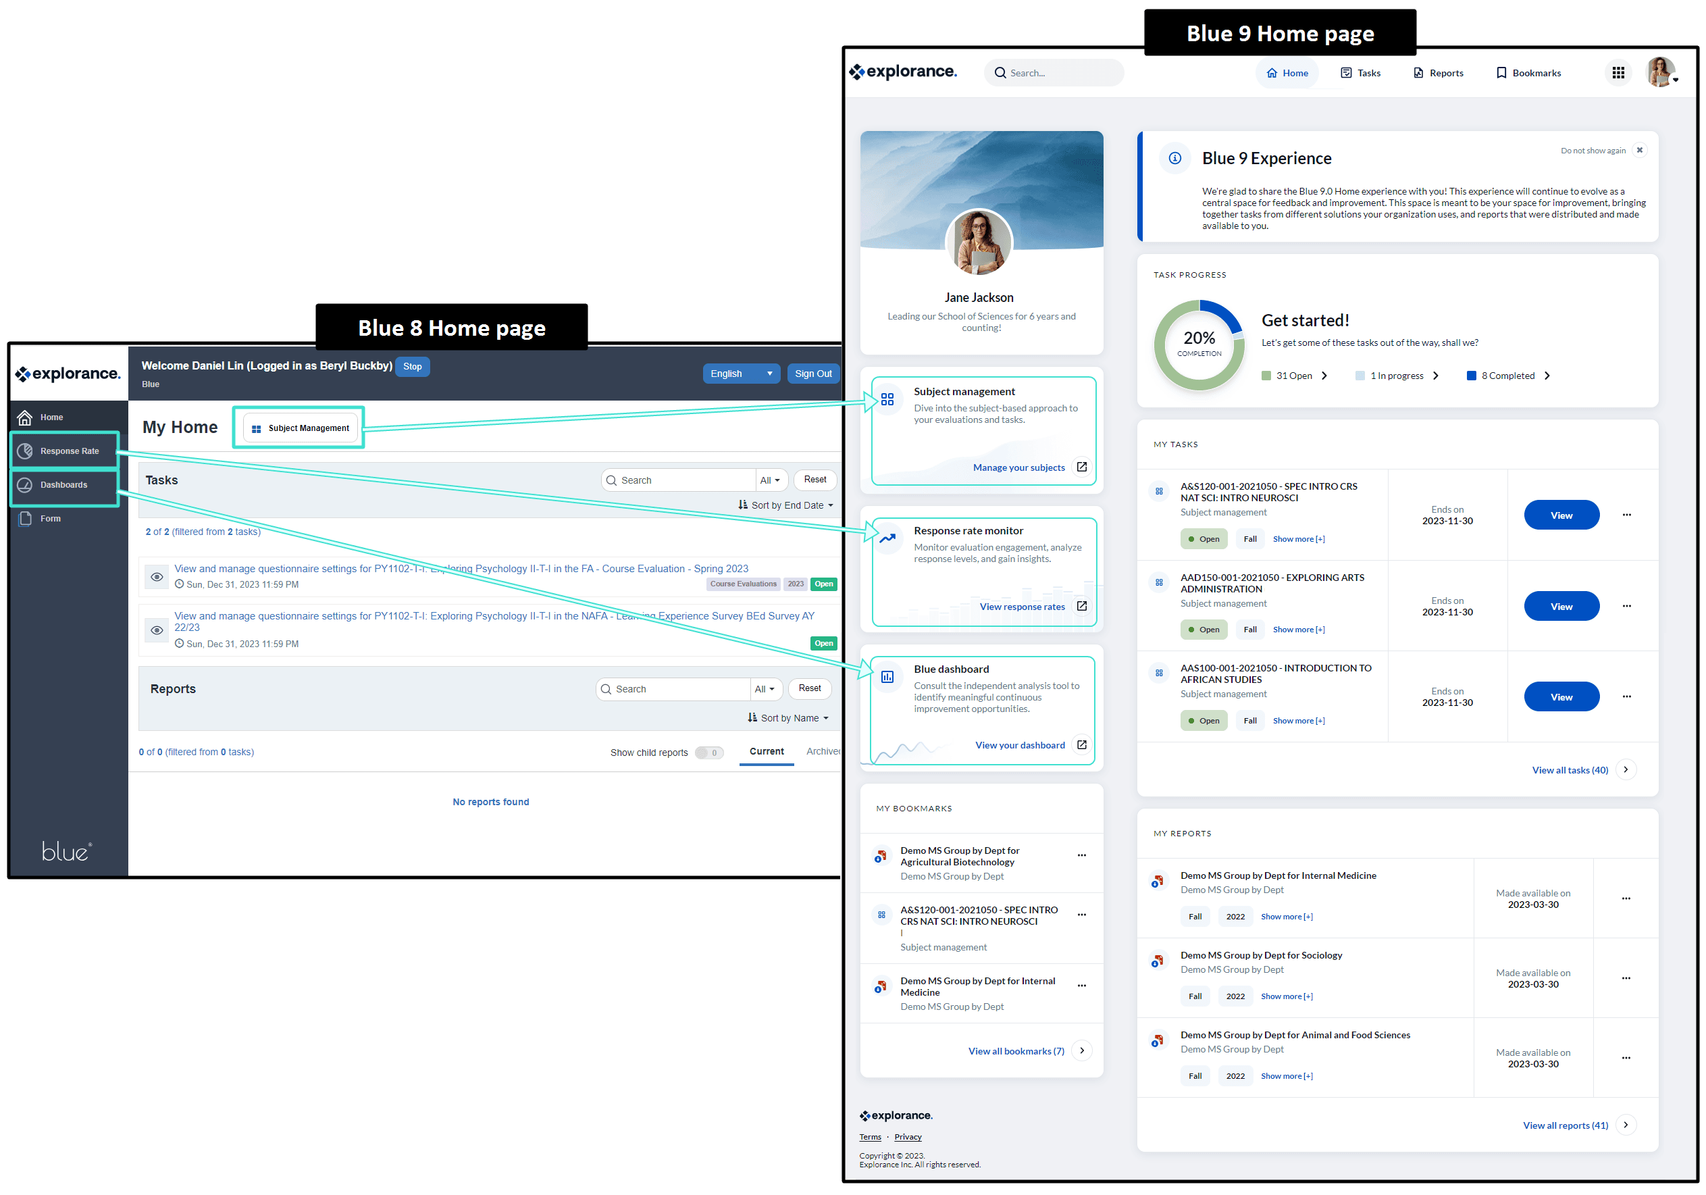
Task: Open the All filter dropdown in Reports
Action: 765,689
